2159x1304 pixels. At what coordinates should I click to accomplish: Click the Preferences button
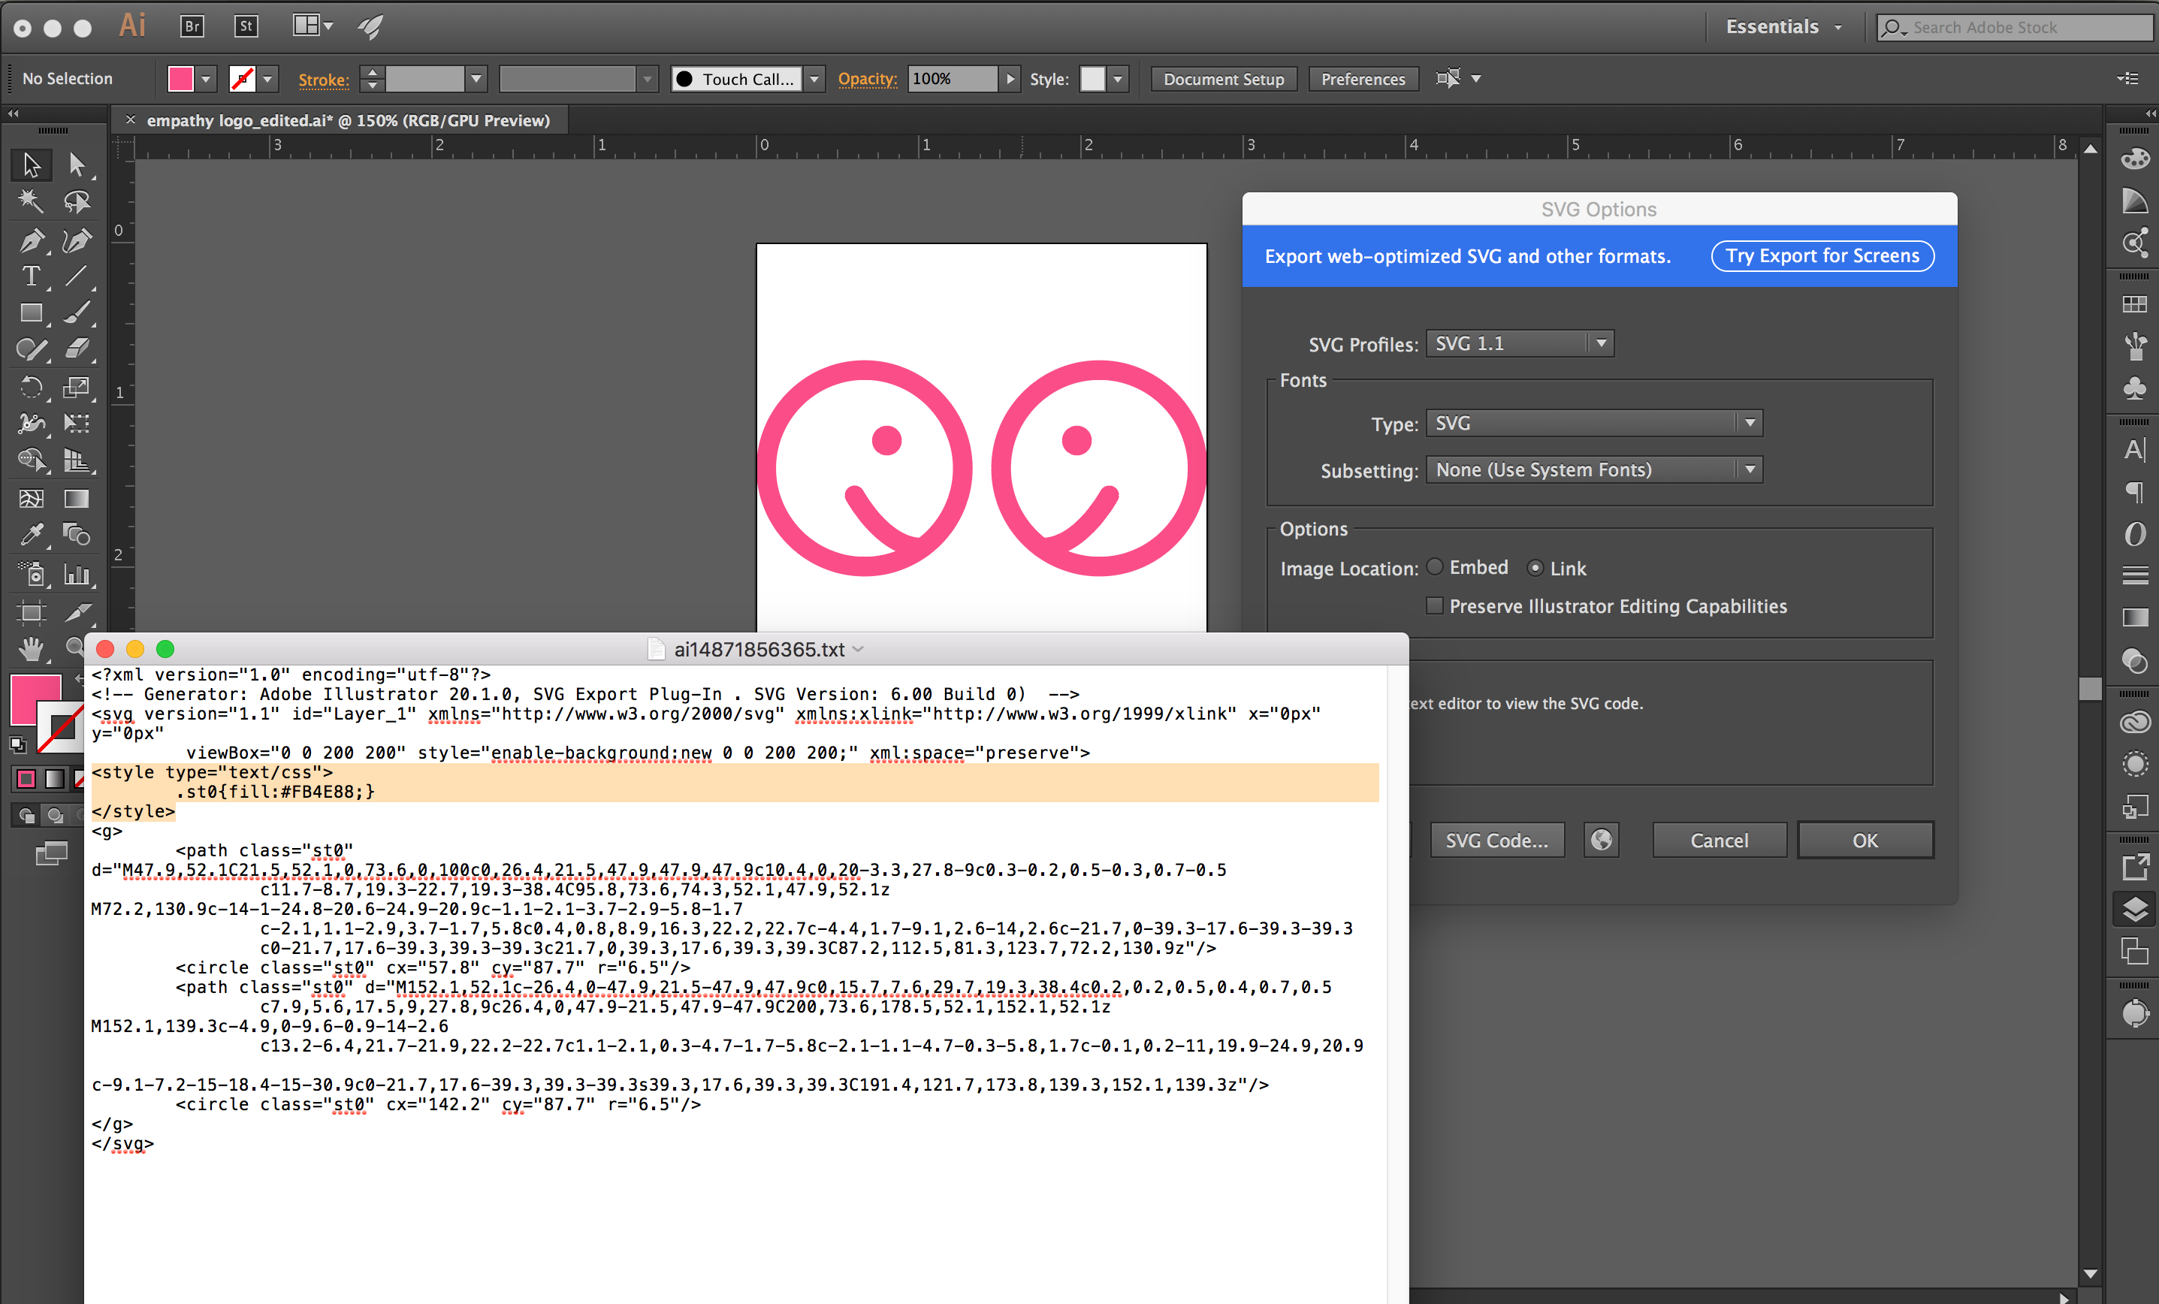[x=1363, y=79]
